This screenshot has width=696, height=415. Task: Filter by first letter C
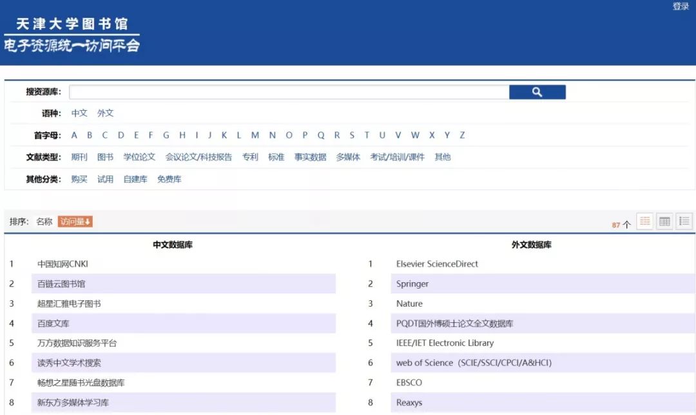point(105,135)
